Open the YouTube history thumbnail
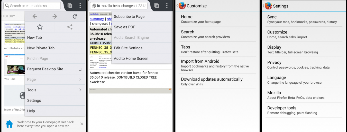The height and width of the screenshot is (132, 347). (x=14, y=65)
